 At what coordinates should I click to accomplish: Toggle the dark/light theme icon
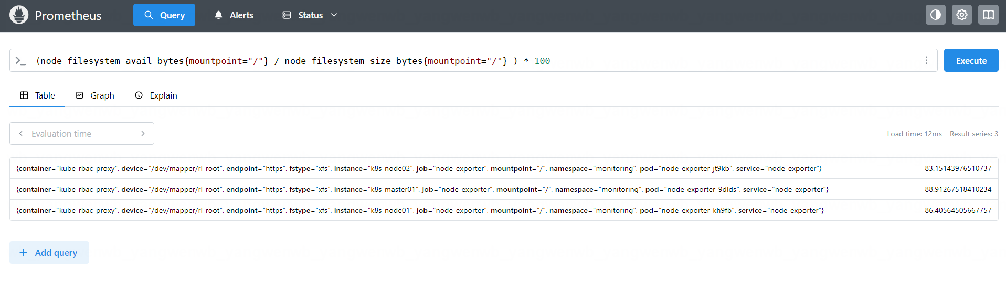935,15
